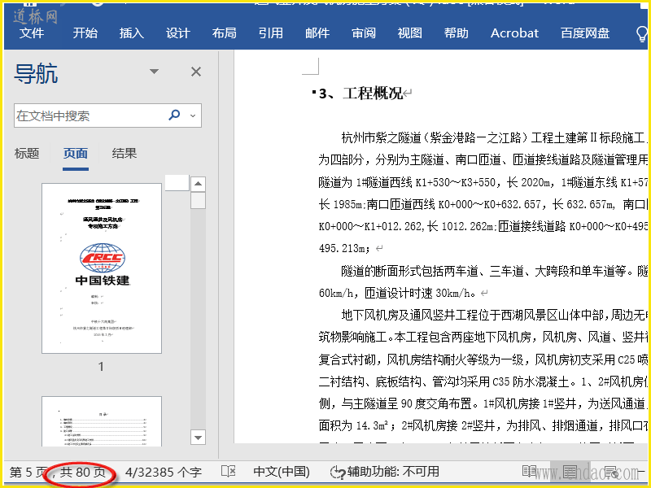
Task: Open the 百度网盘 ribbon tab
Action: pyautogui.click(x=585, y=33)
